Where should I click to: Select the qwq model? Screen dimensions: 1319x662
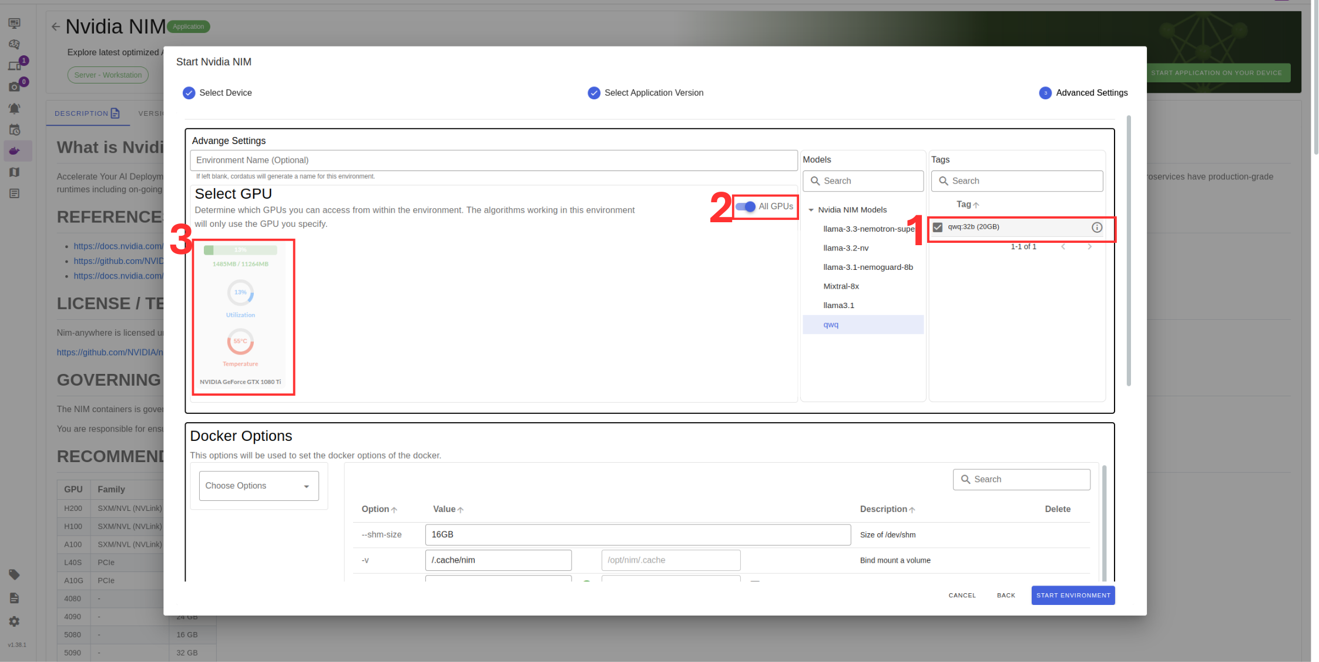(863, 325)
